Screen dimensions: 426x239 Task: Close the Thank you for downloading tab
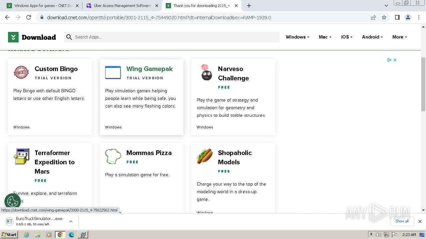(236, 6)
